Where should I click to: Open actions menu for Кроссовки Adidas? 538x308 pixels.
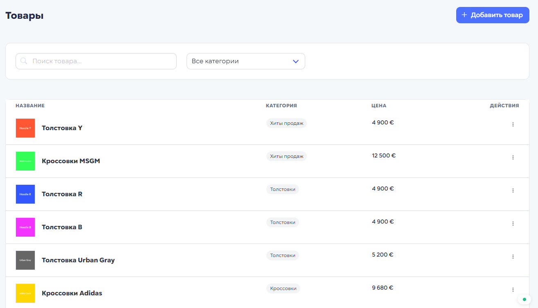click(x=513, y=290)
